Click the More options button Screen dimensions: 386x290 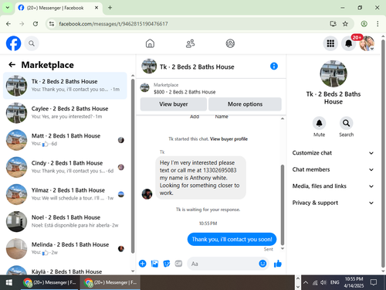[x=245, y=104]
